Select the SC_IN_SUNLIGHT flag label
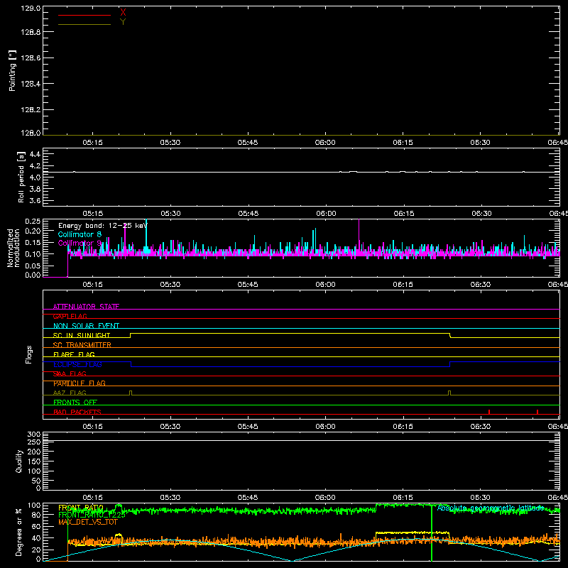The height and width of the screenshot is (568, 568). point(82,335)
